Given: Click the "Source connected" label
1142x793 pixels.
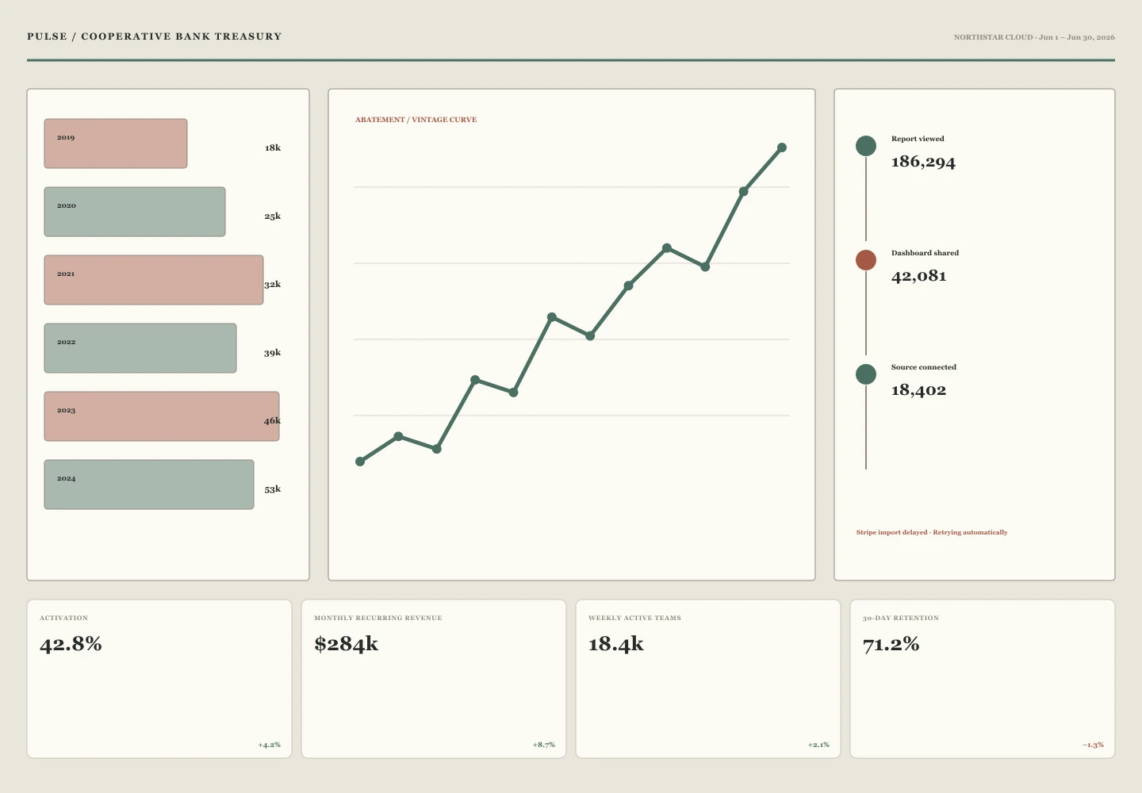Looking at the screenshot, I should (924, 367).
